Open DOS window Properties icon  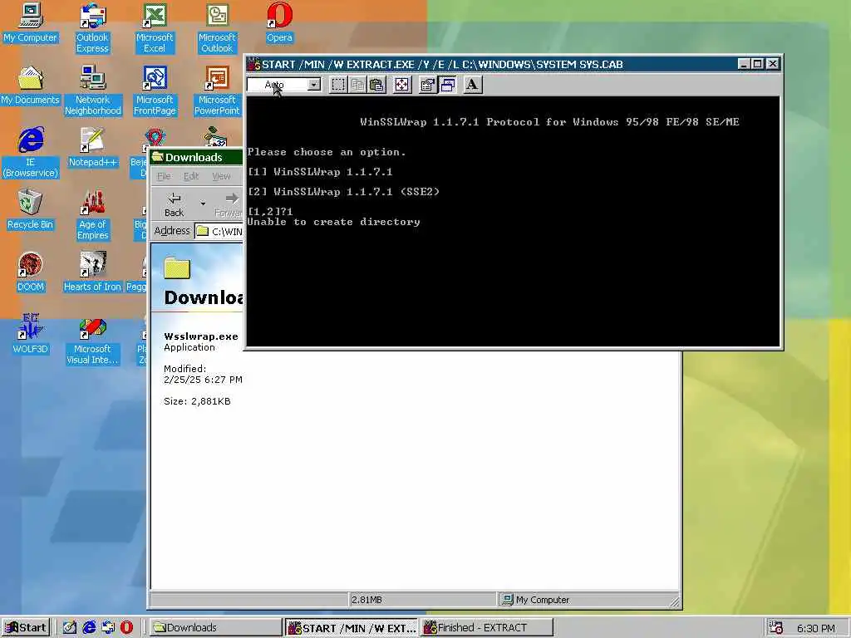pyautogui.click(x=428, y=85)
